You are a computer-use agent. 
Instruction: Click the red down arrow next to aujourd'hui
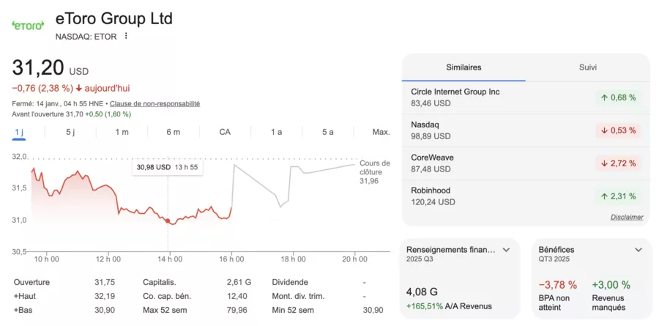[x=78, y=89]
